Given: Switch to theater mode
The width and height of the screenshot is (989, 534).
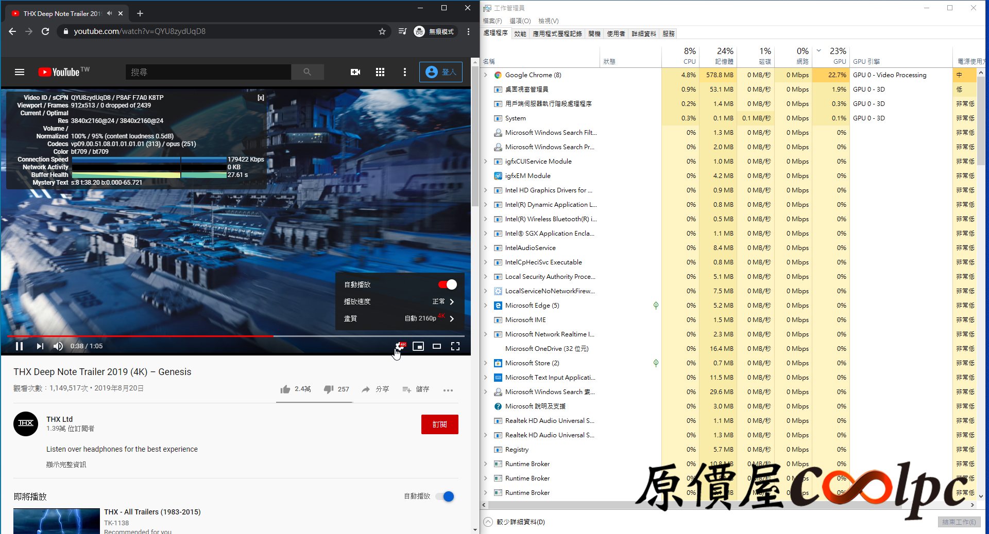Looking at the screenshot, I should click(437, 346).
